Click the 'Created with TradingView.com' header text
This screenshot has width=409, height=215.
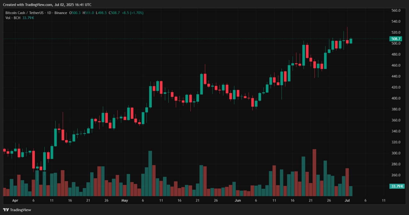pos(48,4)
